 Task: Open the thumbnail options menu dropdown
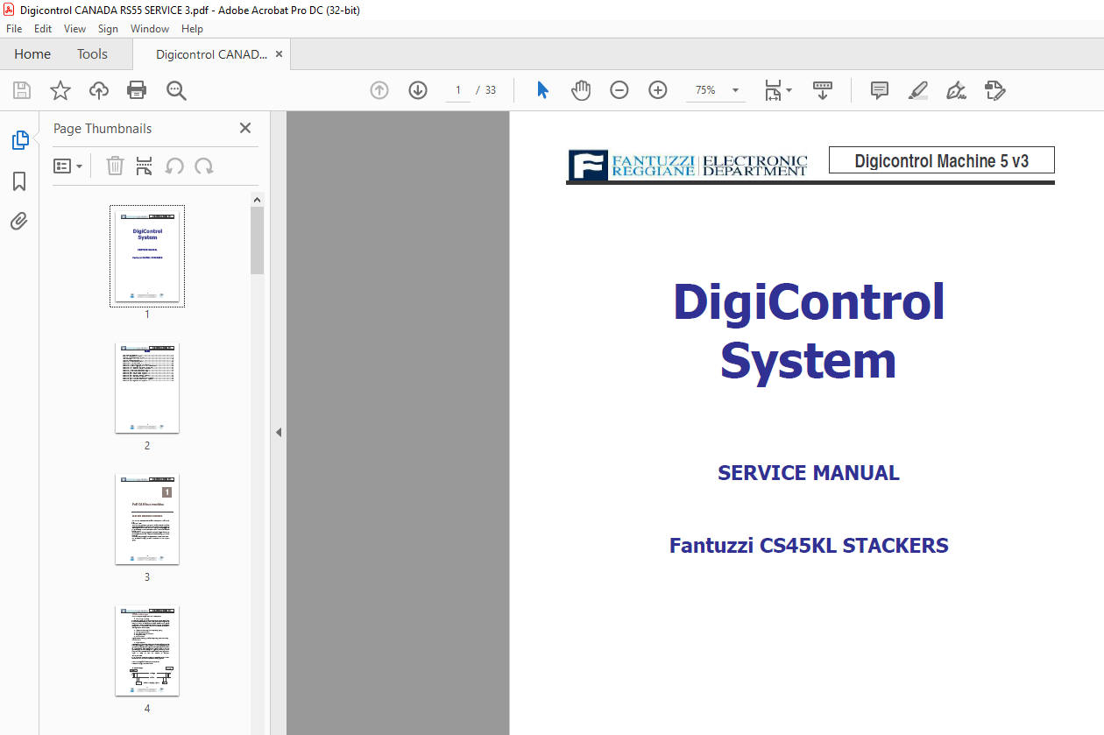pyautogui.click(x=67, y=166)
